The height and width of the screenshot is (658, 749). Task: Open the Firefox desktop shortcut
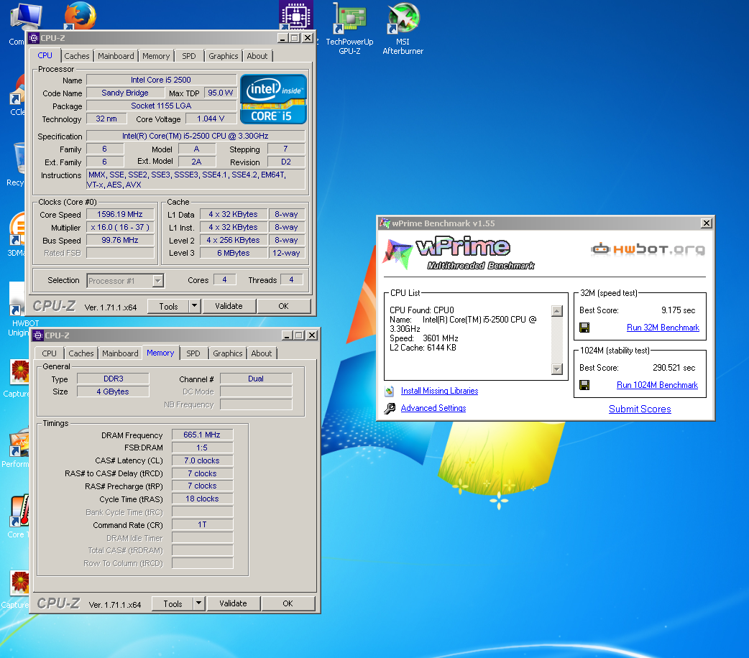80,17
